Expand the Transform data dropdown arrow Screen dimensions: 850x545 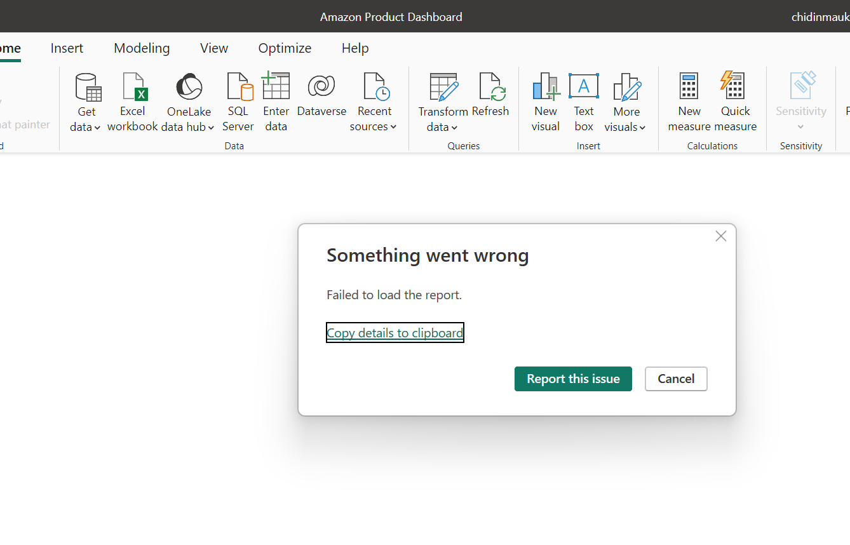(x=454, y=128)
